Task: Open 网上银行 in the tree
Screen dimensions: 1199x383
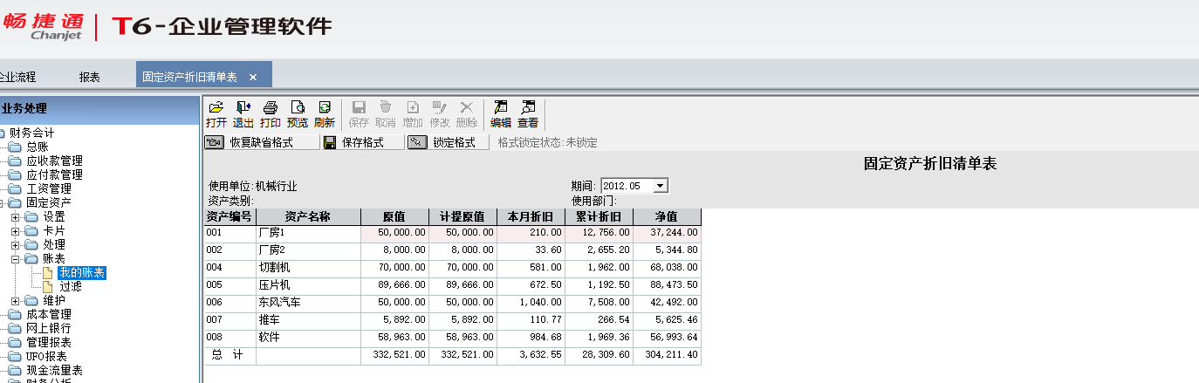Action: click(x=49, y=328)
